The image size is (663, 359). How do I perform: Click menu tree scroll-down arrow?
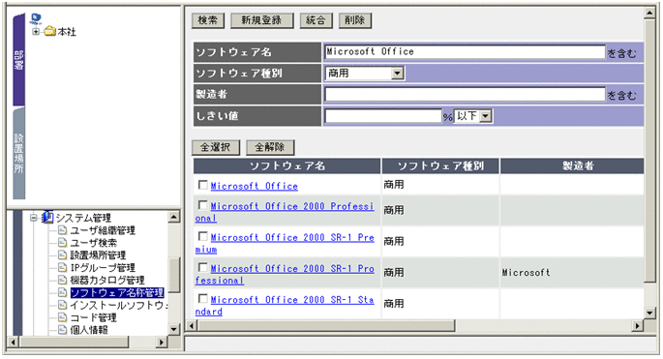(174, 329)
